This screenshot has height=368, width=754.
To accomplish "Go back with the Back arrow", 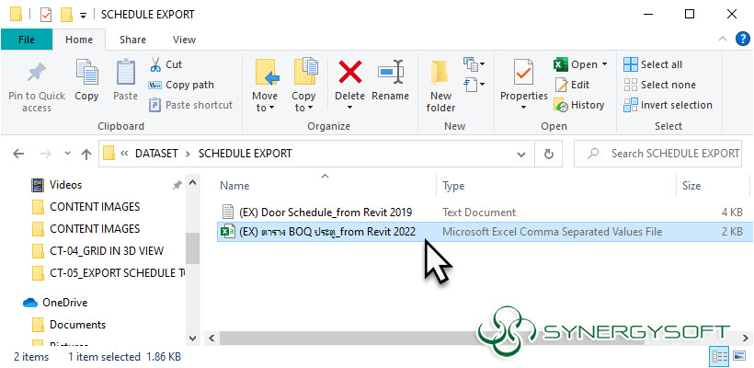I will coord(18,154).
